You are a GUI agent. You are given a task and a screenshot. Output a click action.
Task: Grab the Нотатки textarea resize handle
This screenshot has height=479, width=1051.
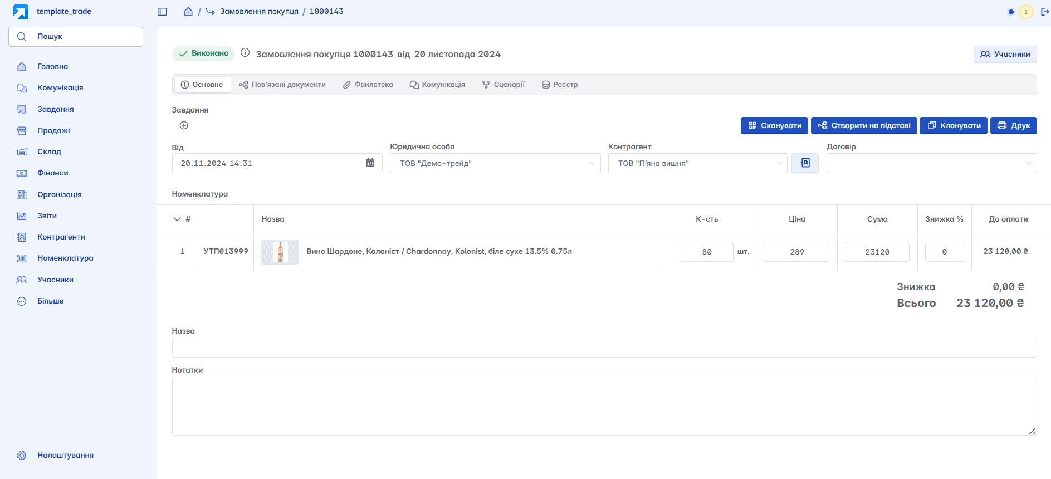pos(1032,431)
